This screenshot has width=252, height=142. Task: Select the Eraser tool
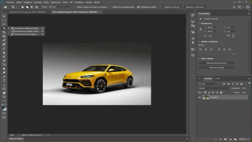click(x=4, y=60)
